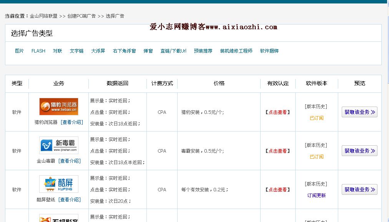Click the 类型 column header
The height and width of the screenshot is (222, 389).
pyautogui.click(x=17, y=84)
